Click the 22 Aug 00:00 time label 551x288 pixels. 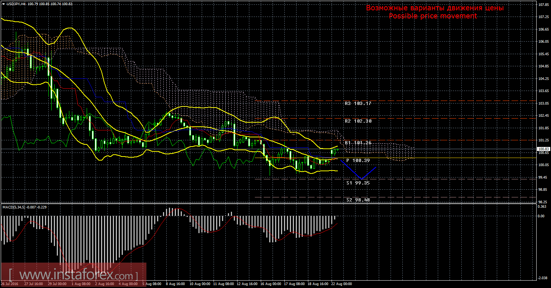coord(341,284)
